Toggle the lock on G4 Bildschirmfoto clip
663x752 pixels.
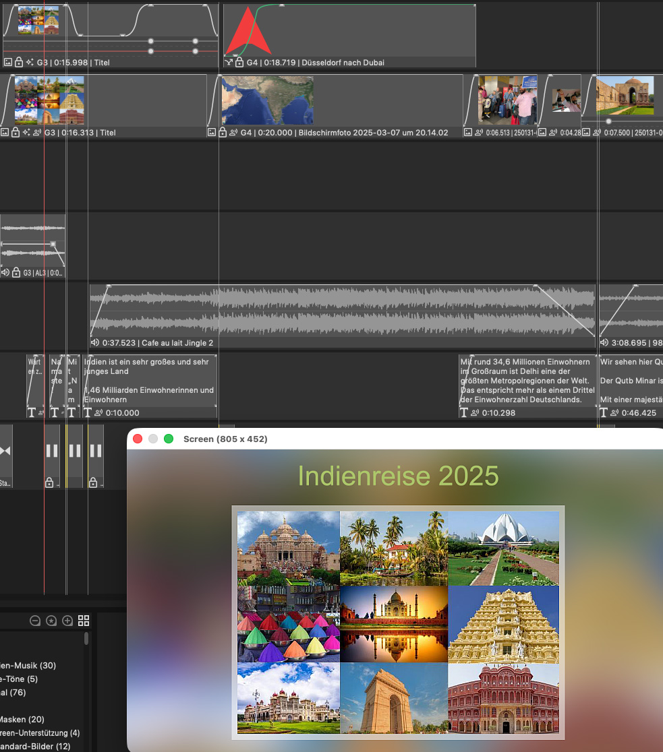(x=223, y=133)
